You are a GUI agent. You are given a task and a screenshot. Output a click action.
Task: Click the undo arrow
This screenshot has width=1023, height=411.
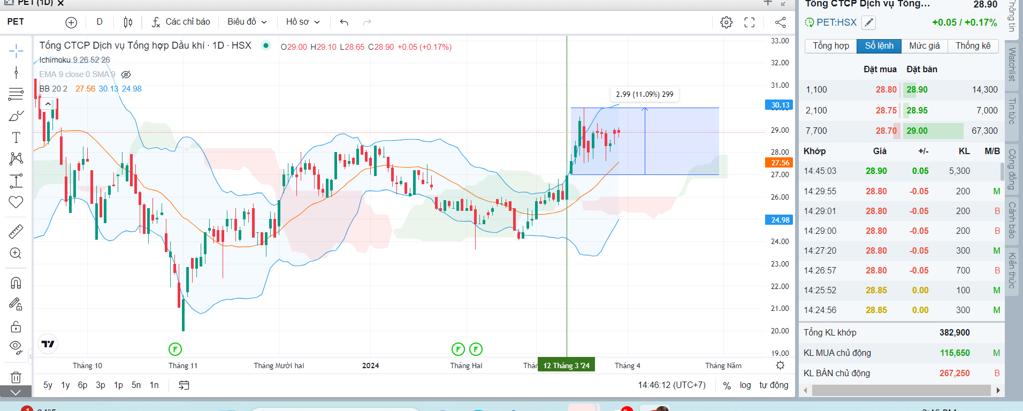click(344, 22)
